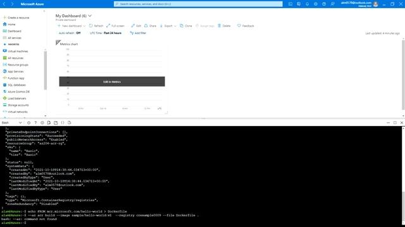Minimize the Cloud Shell panel
This screenshot has height=227, width=405.
388,123
